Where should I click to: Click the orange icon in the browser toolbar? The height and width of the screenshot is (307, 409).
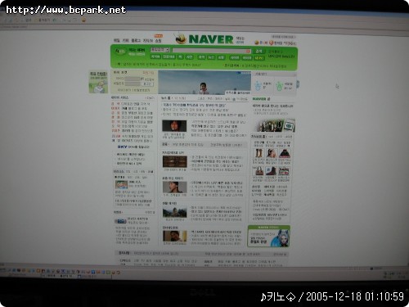[84, 20]
